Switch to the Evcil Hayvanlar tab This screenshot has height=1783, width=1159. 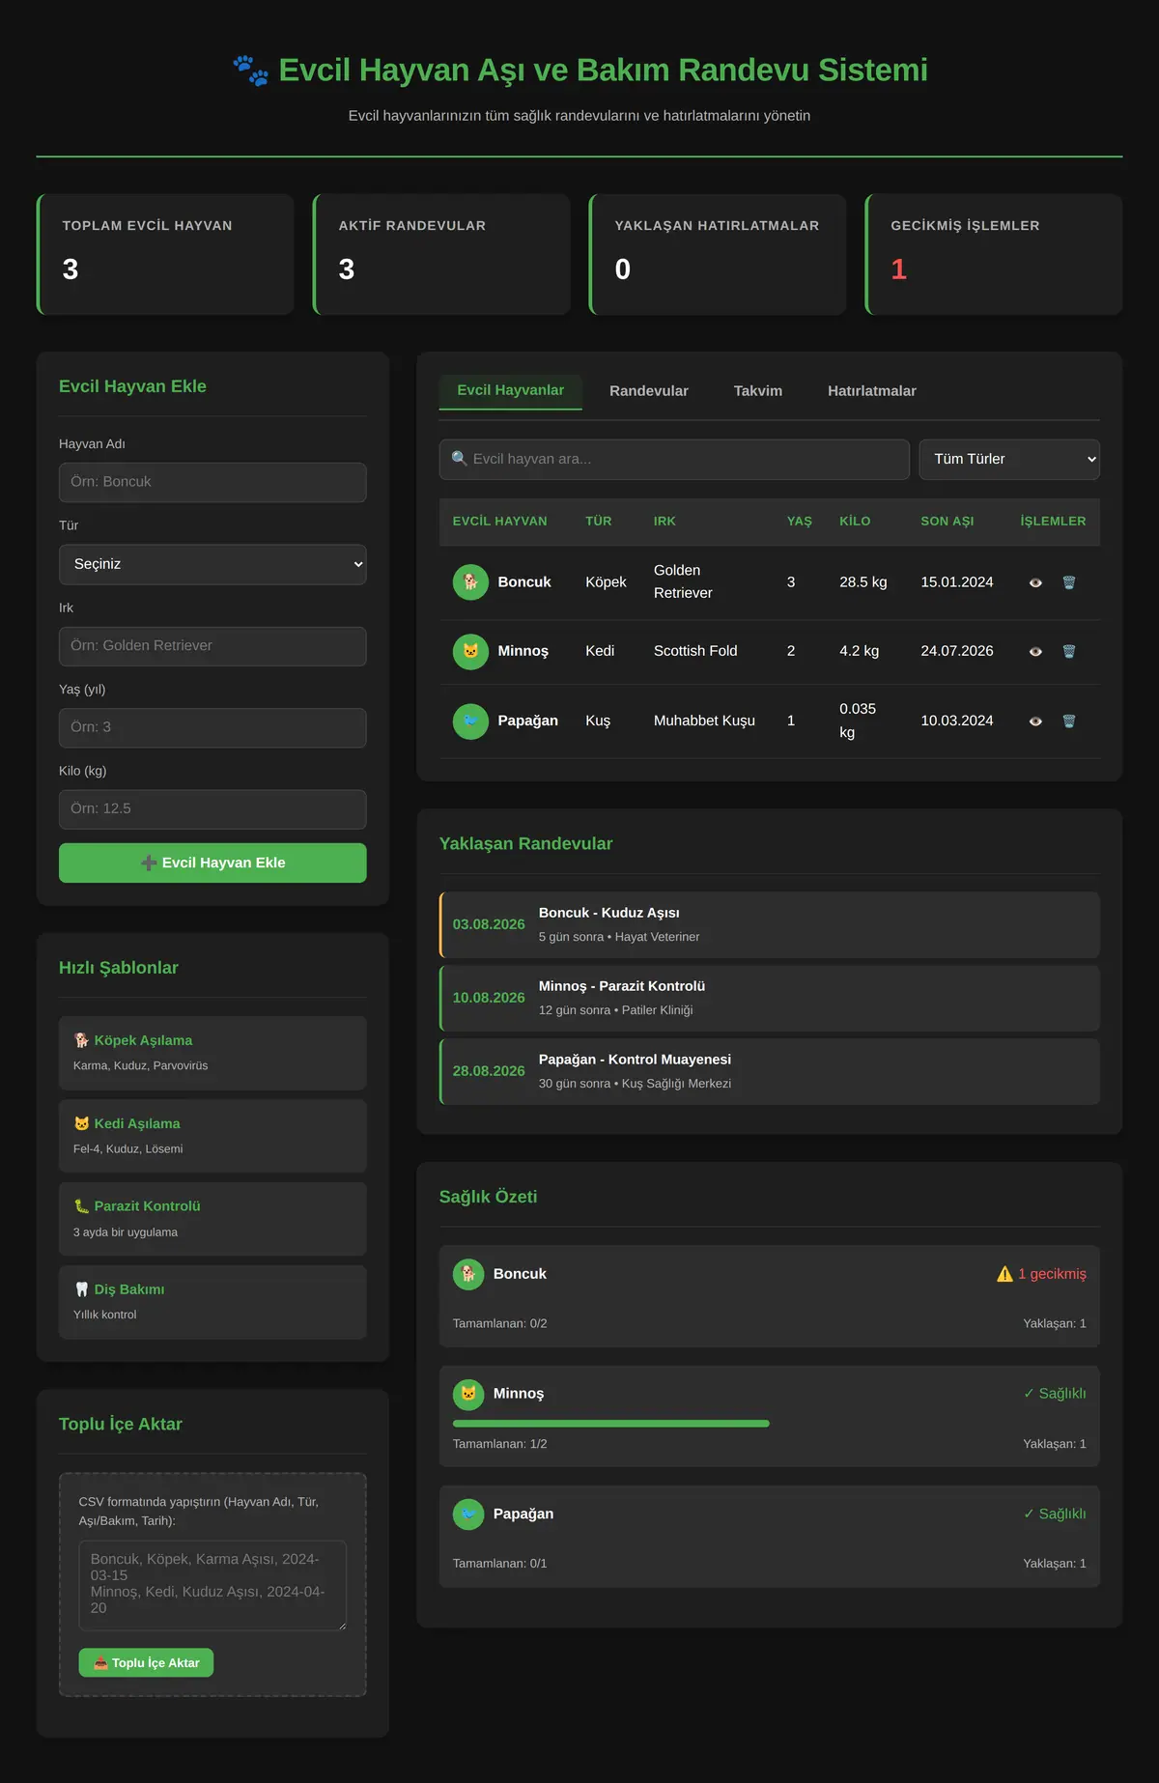(510, 391)
